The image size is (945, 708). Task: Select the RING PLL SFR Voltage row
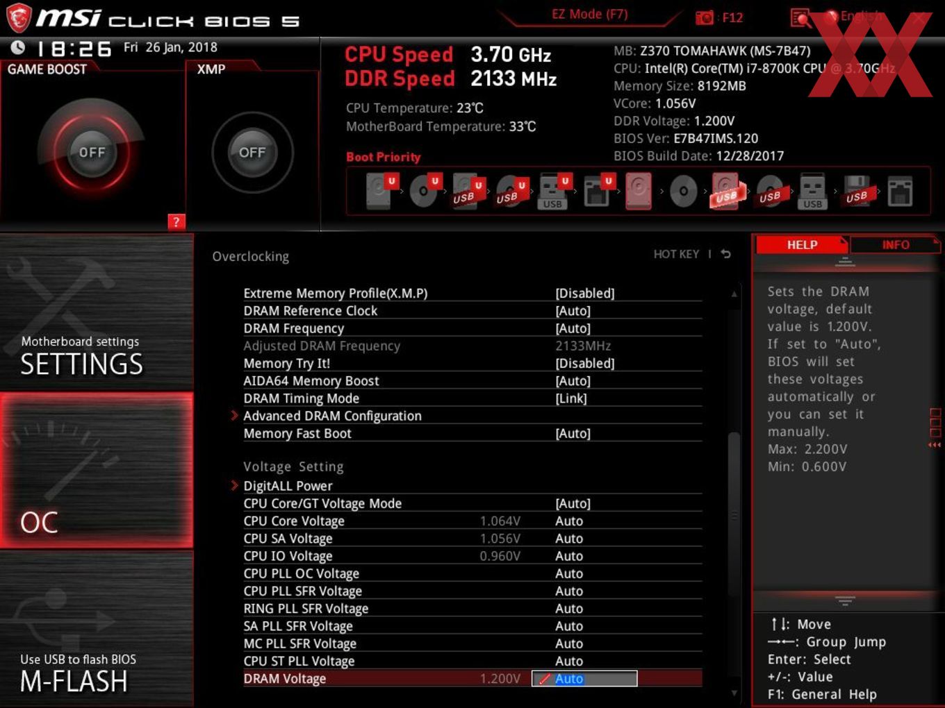[472, 609]
